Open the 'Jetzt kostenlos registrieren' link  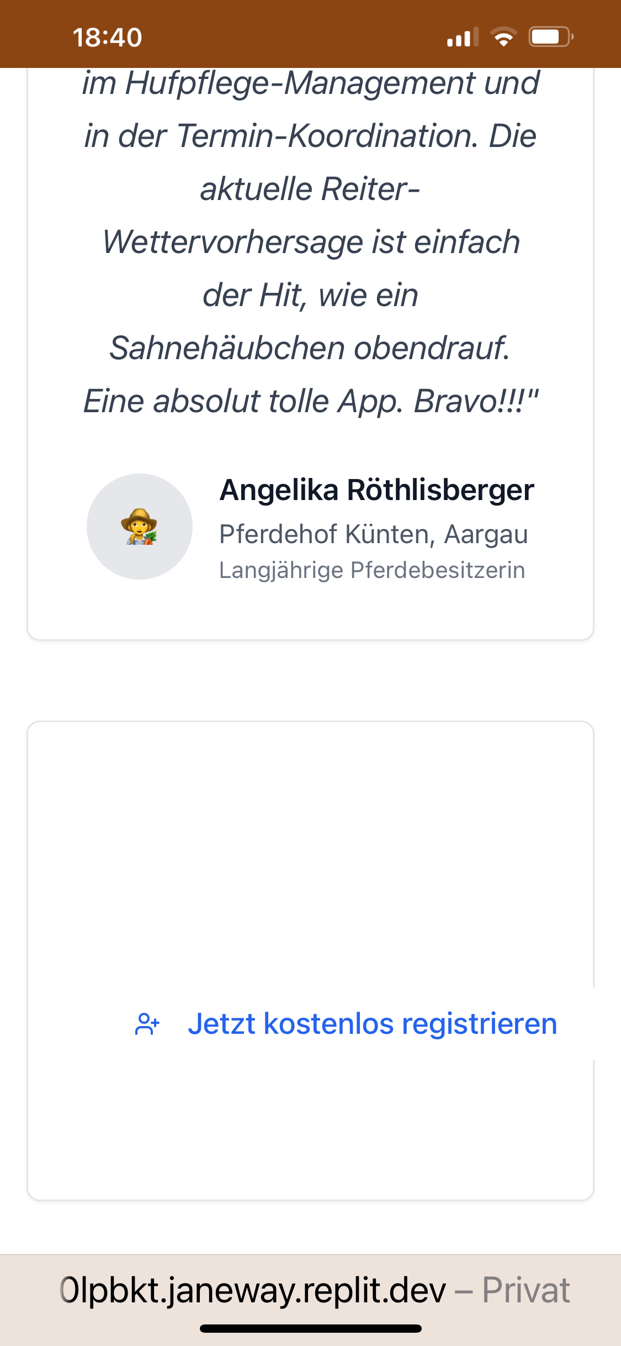tap(372, 1024)
